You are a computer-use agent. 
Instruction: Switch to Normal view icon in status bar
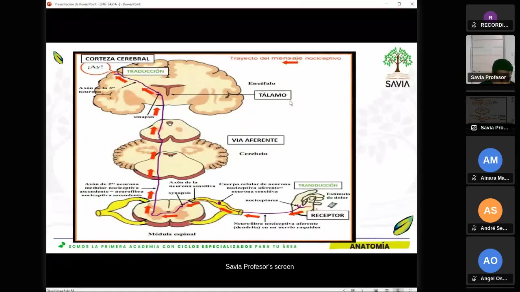coord(376,290)
